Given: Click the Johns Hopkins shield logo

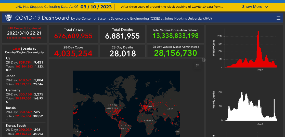Looking at the screenshot, I should [x=8, y=18].
